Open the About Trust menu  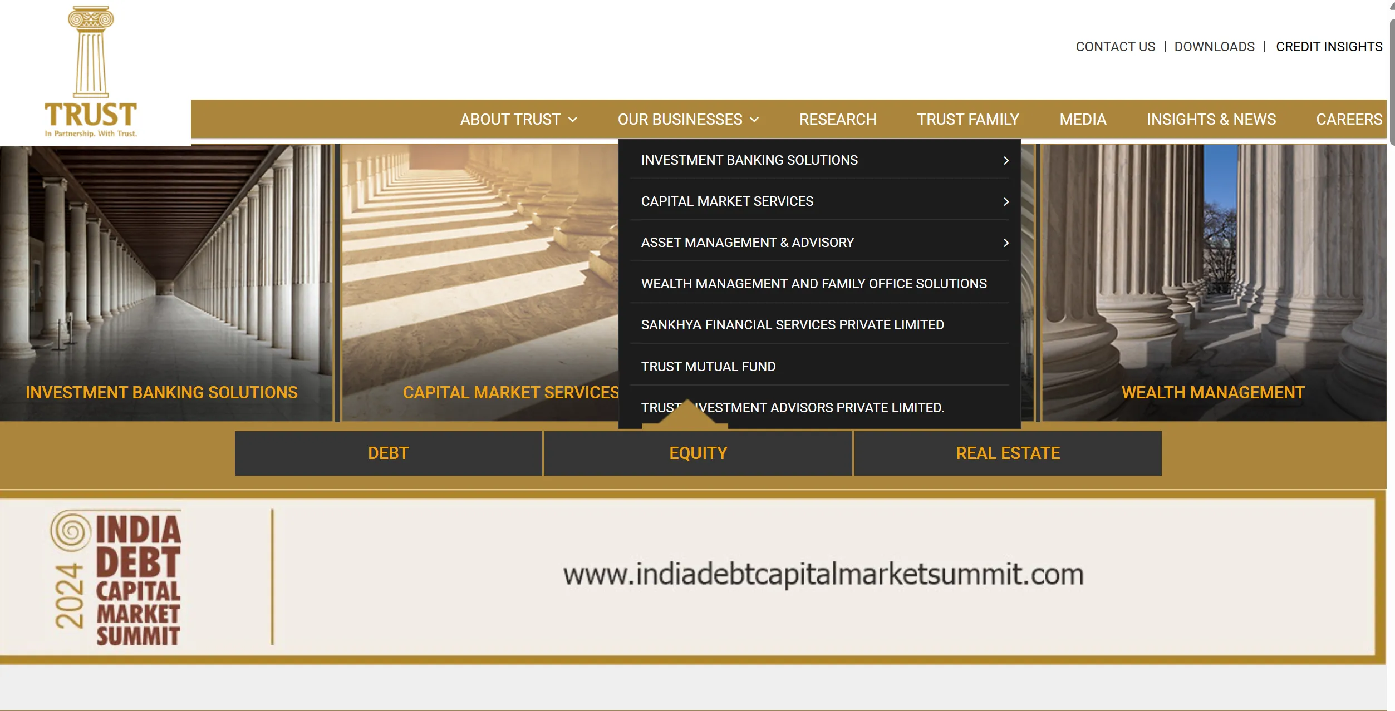pos(510,120)
